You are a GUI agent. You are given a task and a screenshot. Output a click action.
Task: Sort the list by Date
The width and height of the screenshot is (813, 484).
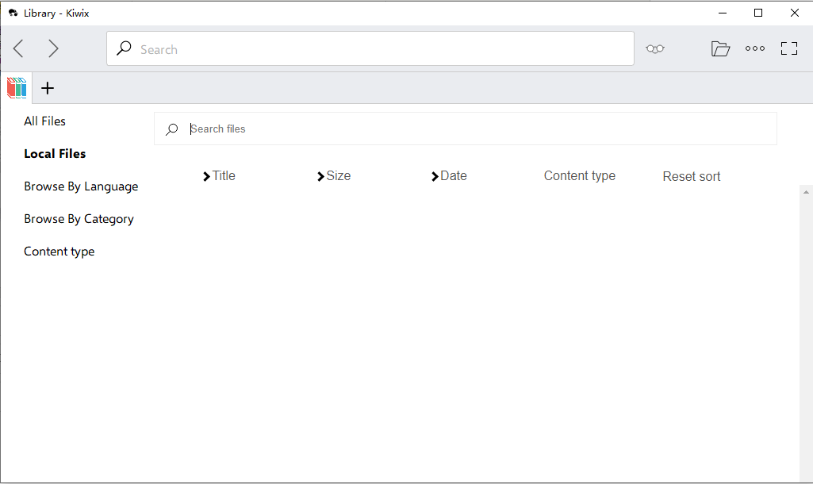(449, 176)
